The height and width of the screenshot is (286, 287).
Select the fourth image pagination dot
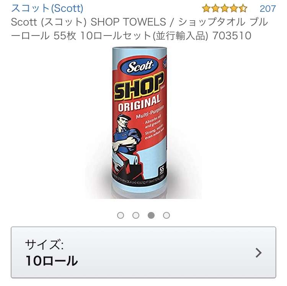point(166,215)
